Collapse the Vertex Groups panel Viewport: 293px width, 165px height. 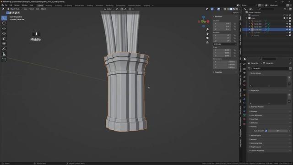coord(255,73)
